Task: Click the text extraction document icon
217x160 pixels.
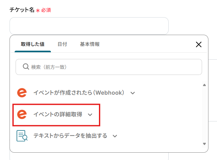Action: 22,136
